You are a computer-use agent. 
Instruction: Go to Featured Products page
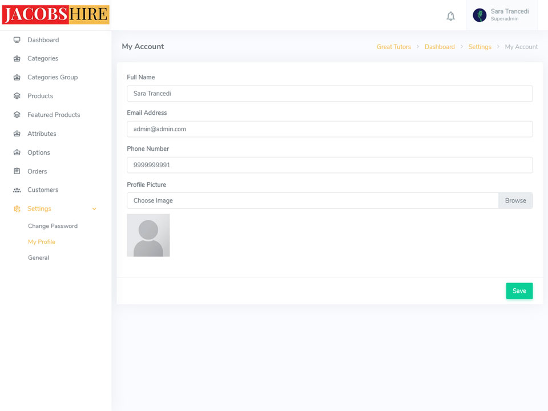pos(54,115)
